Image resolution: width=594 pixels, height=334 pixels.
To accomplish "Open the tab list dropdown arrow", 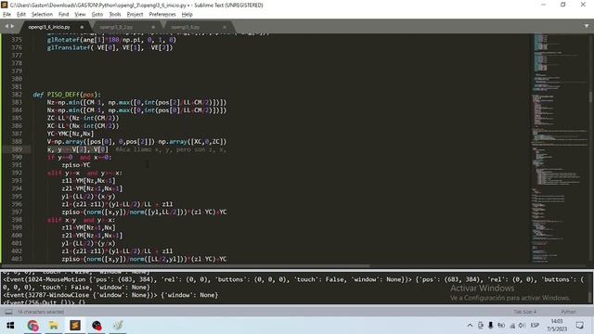I will [587, 26].
